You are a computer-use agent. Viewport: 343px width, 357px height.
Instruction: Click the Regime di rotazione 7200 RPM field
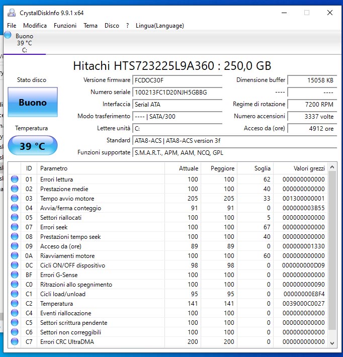[312, 104]
